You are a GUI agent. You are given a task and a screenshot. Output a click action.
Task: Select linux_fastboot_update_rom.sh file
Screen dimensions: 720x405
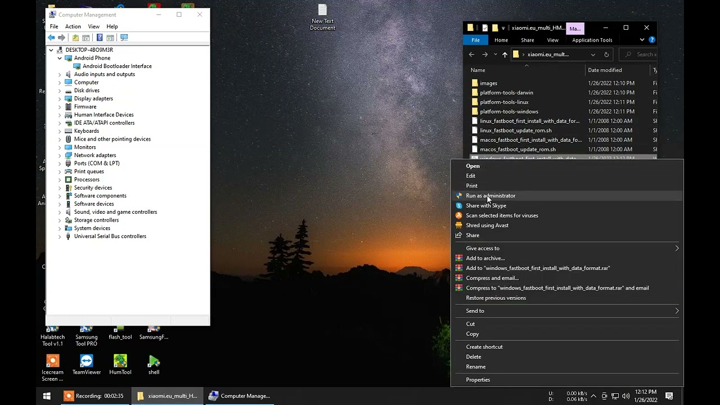coord(516,130)
